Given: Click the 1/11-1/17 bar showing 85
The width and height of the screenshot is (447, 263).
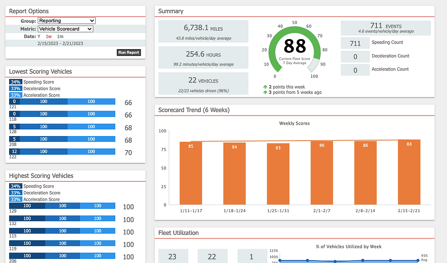Looking at the screenshot, I should [191, 173].
